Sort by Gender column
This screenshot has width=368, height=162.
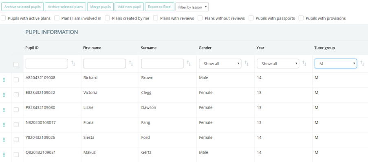pyautogui.click(x=247, y=63)
